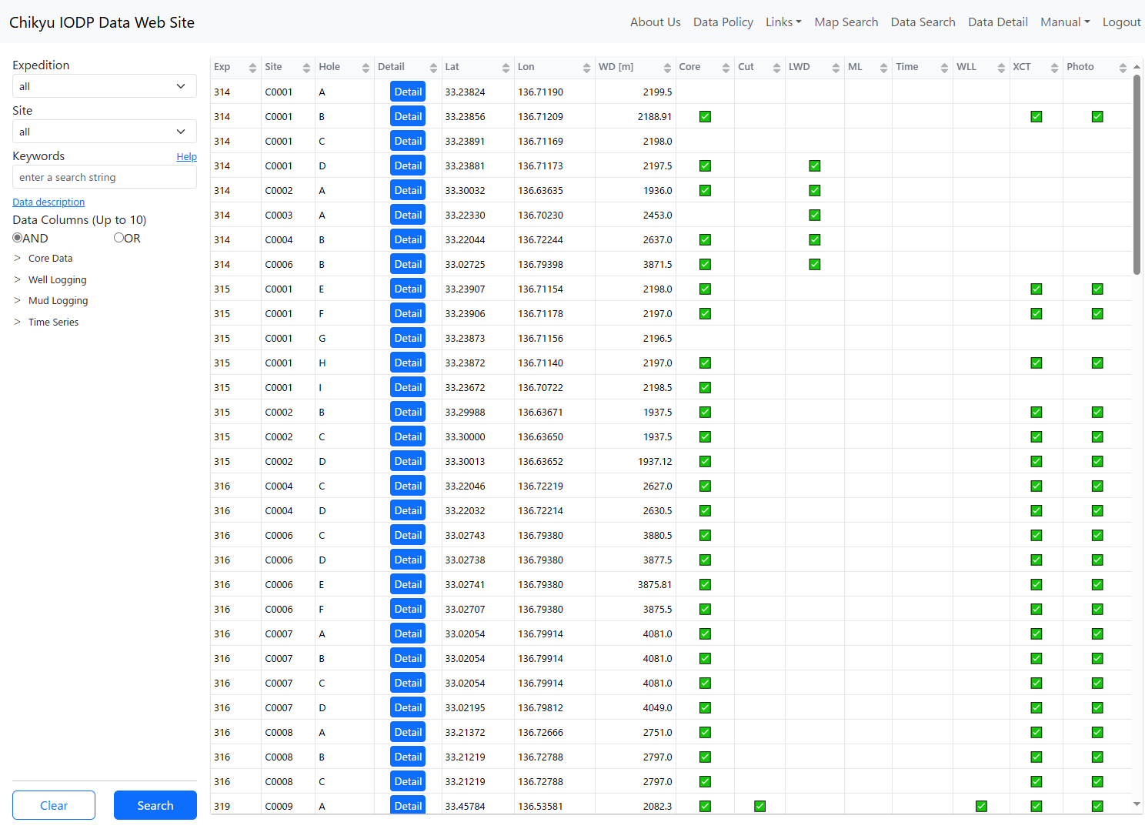Click the Core checkmark for 314 C0001 B

point(705,116)
